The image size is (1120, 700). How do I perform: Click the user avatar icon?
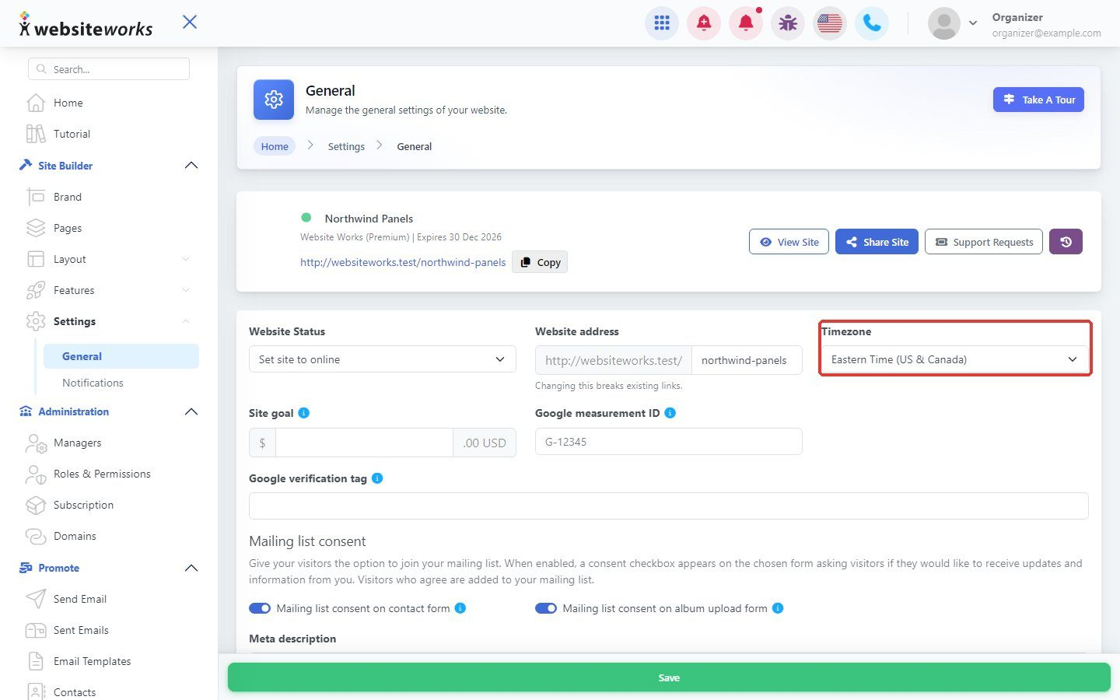tap(944, 23)
